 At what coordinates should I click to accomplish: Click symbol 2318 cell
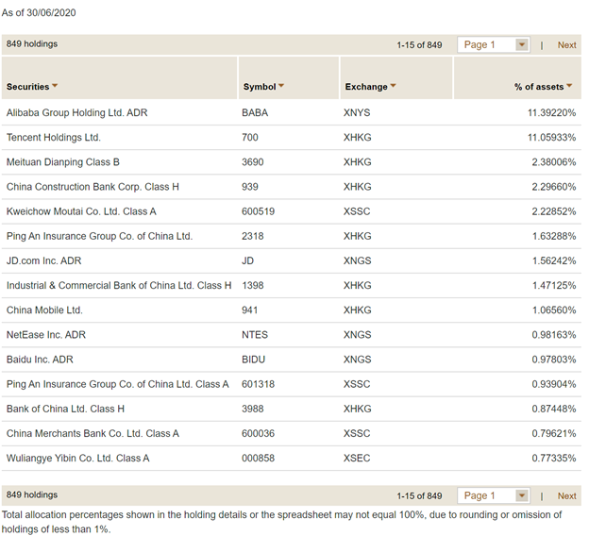coord(252,236)
